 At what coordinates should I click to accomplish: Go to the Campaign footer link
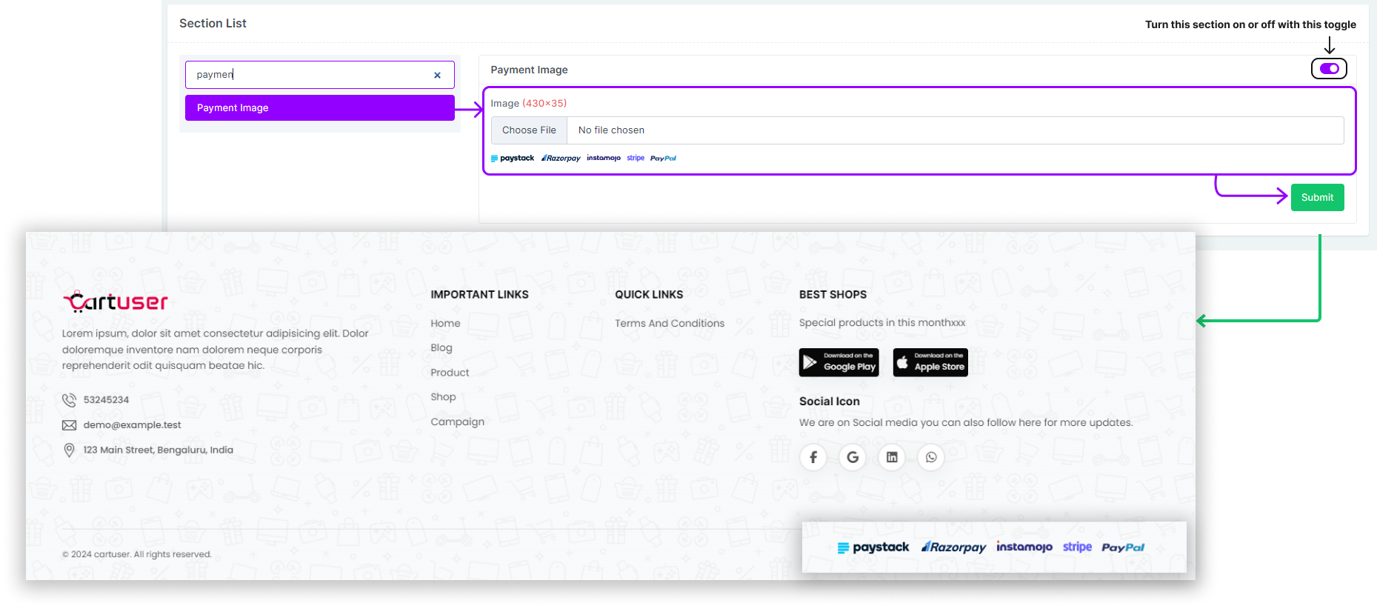457,422
